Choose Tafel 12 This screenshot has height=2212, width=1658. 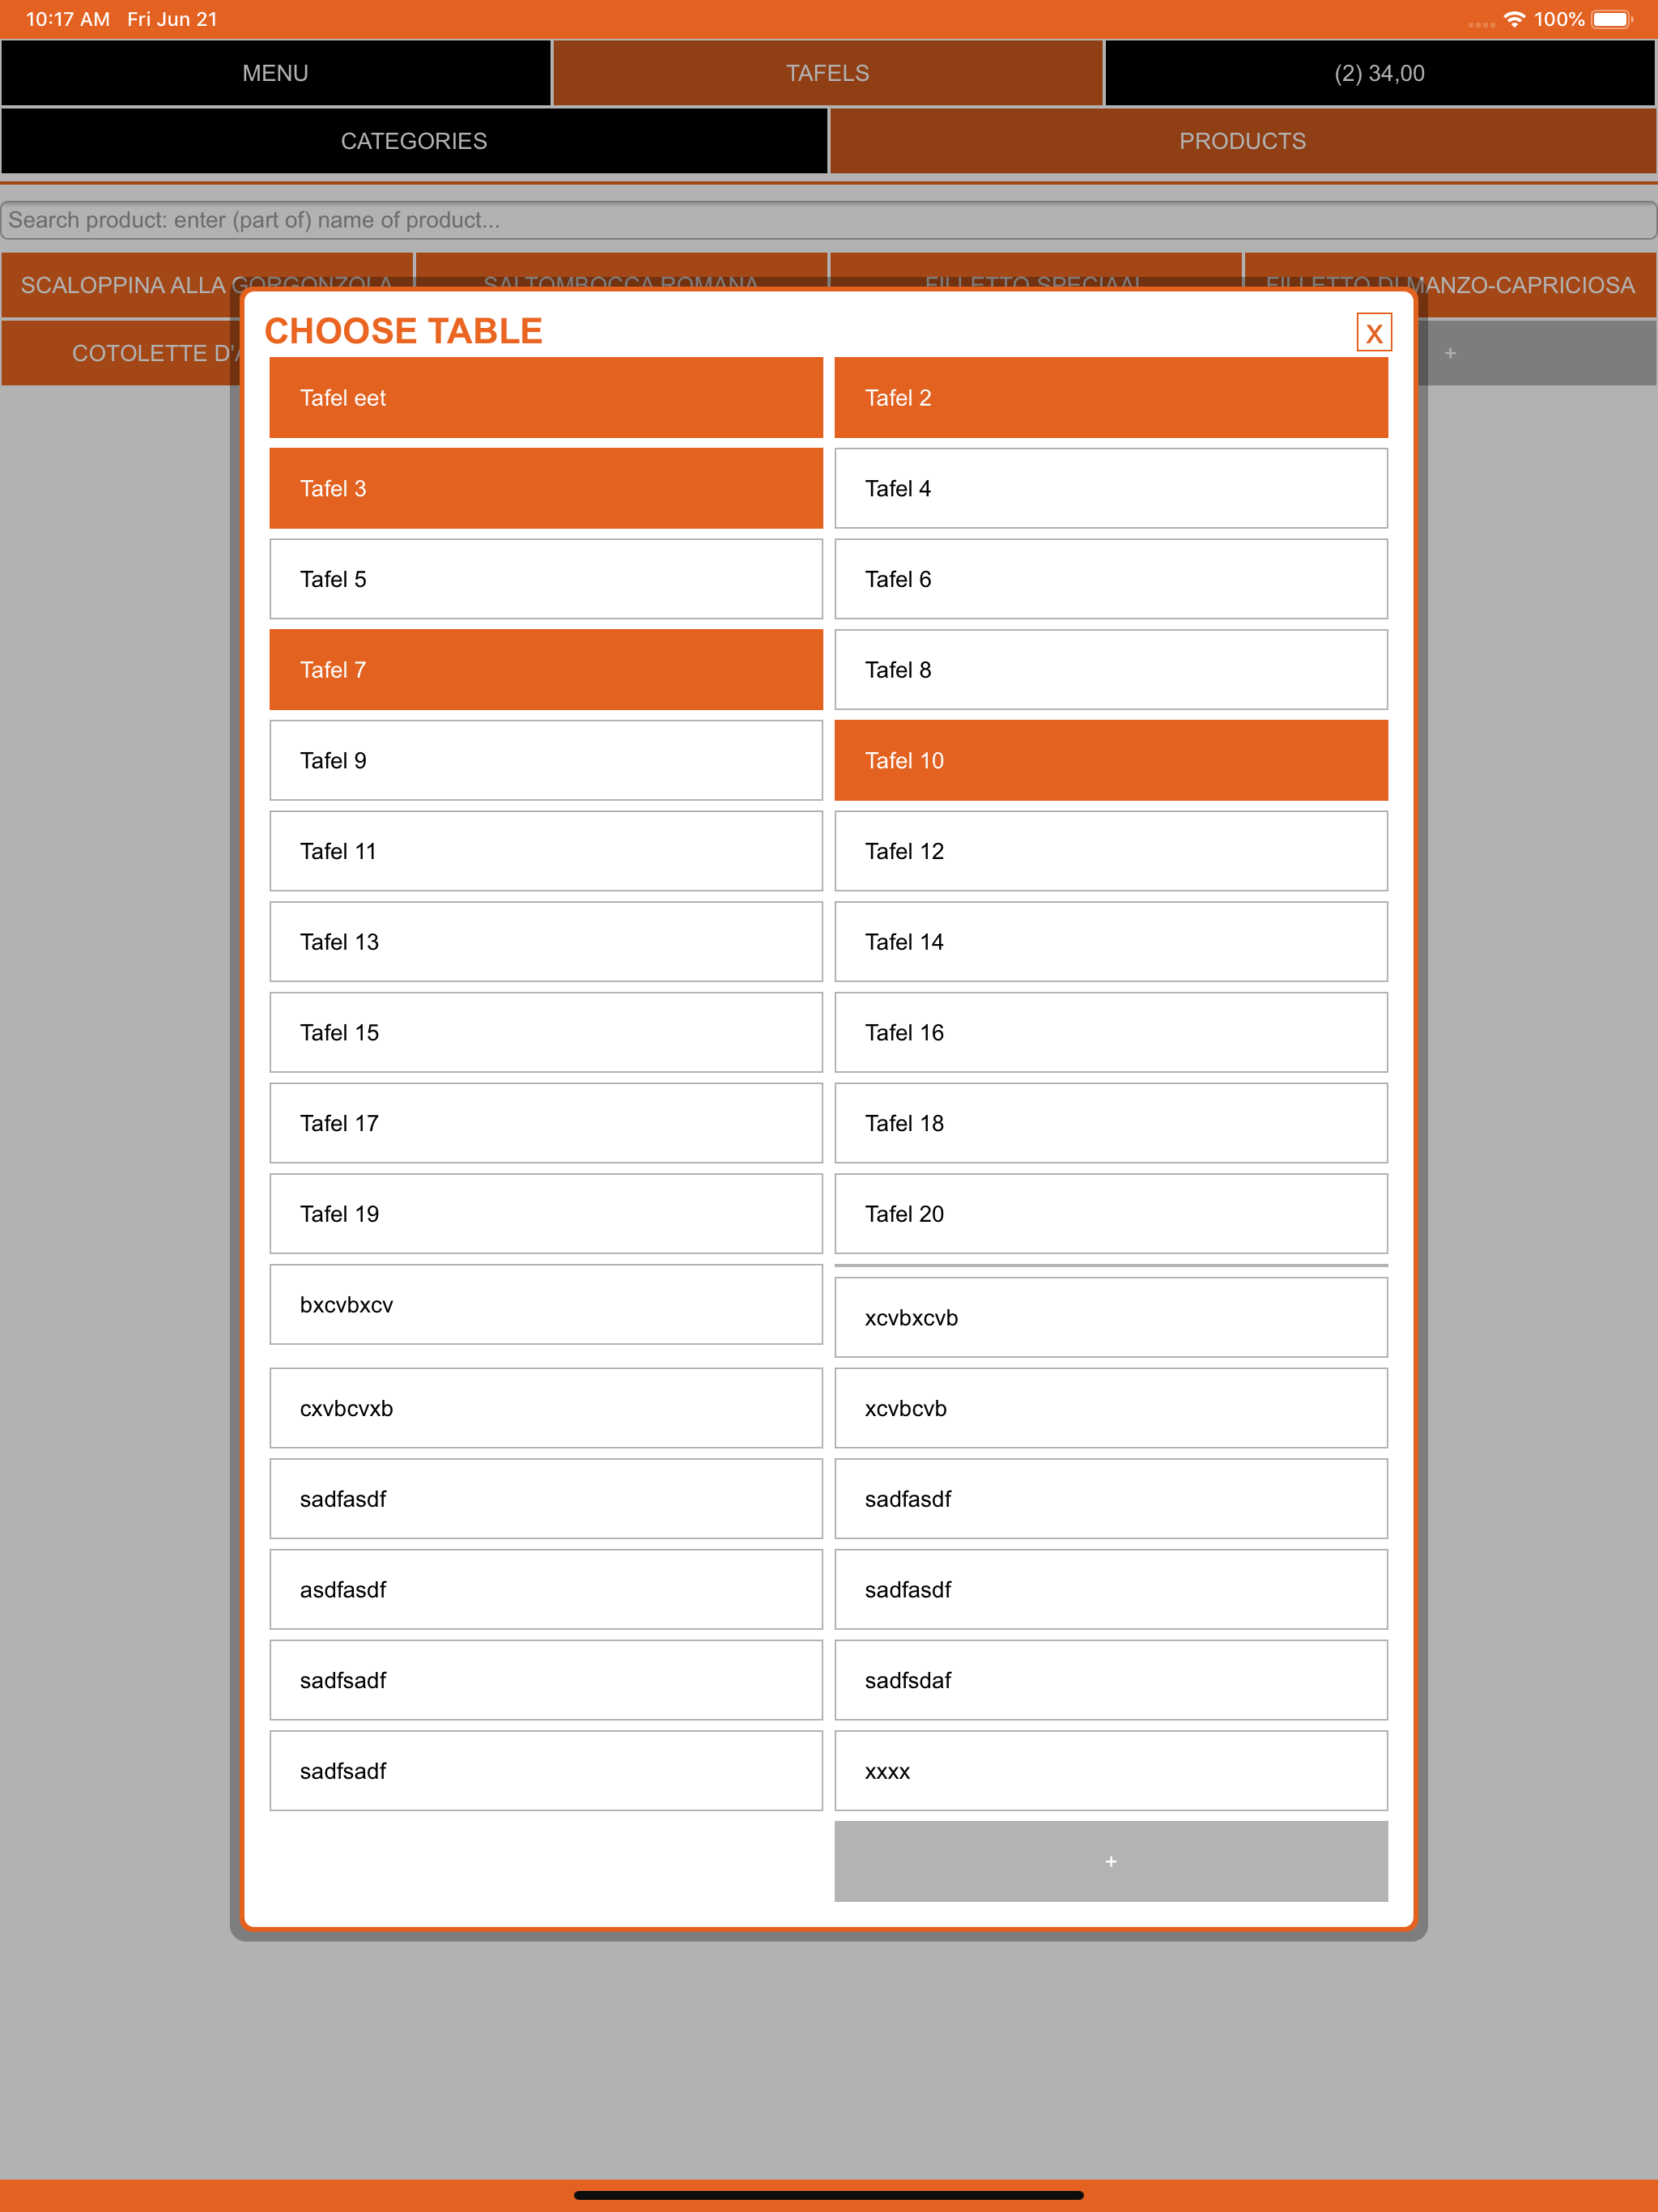tap(1111, 851)
